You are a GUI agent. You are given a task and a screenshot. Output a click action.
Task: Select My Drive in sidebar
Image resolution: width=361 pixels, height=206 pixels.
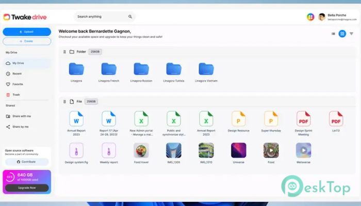click(x=27, y=63)
